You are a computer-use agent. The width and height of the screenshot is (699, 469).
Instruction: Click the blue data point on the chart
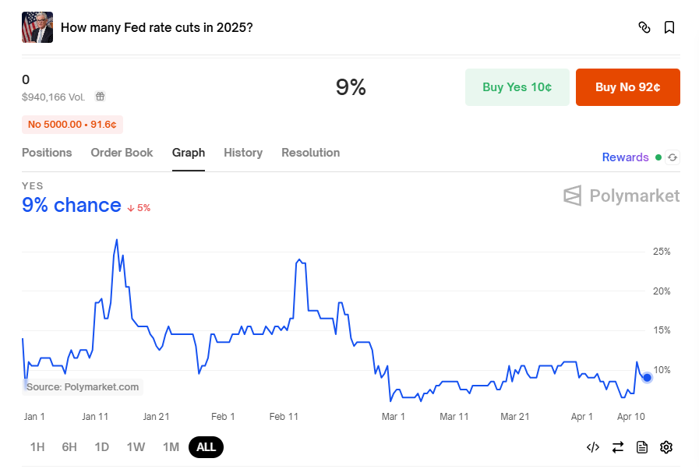point(647,377)
